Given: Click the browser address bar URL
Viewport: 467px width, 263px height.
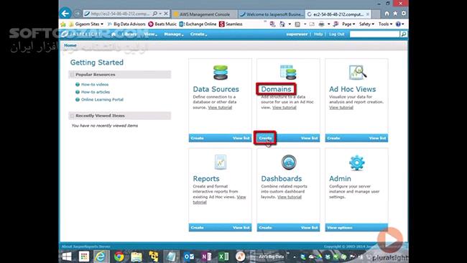Looking at the screenshot, I should (120, 14).
